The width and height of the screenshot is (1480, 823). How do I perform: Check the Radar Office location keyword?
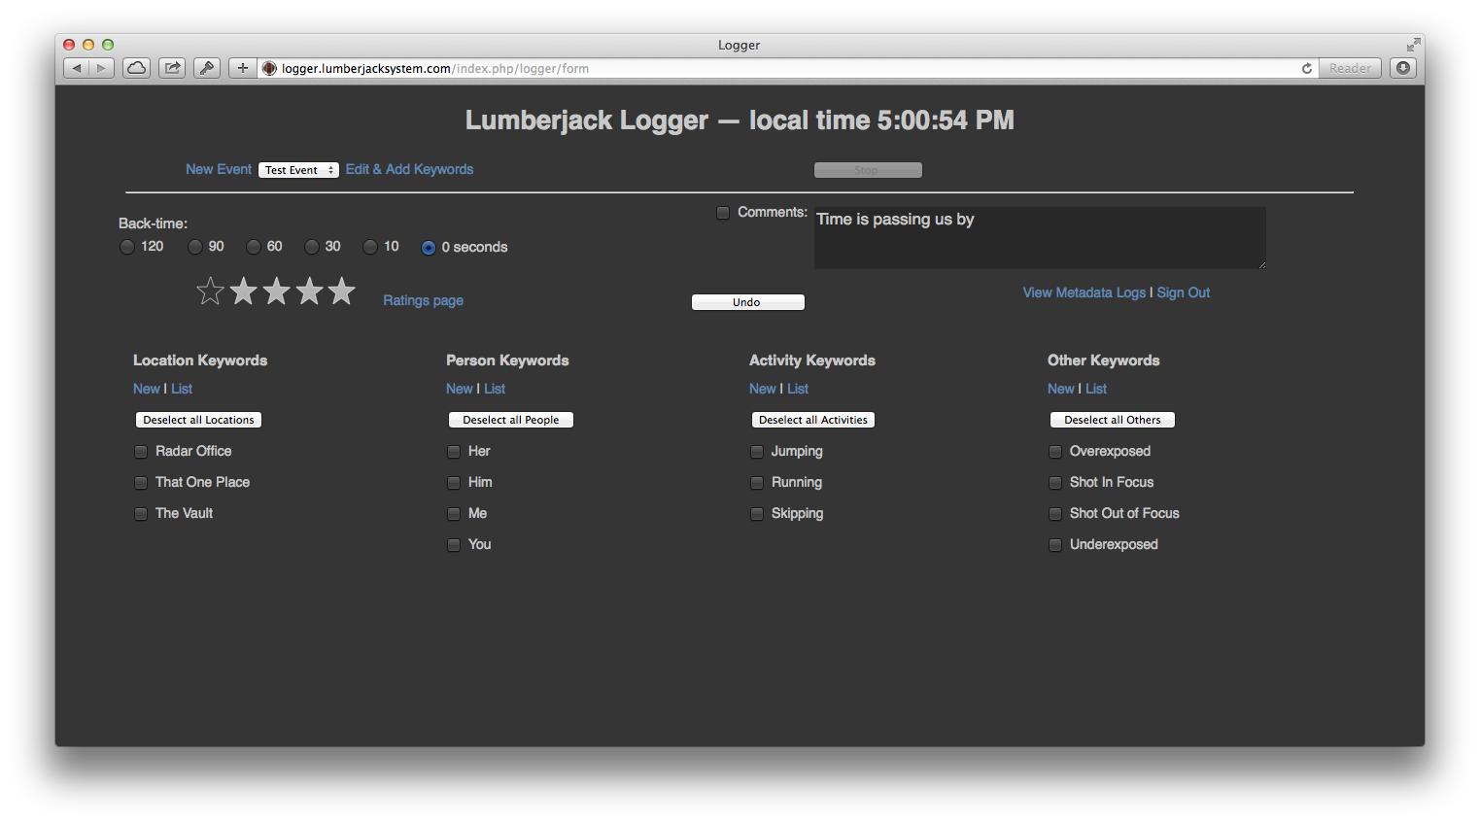[141, 451]
